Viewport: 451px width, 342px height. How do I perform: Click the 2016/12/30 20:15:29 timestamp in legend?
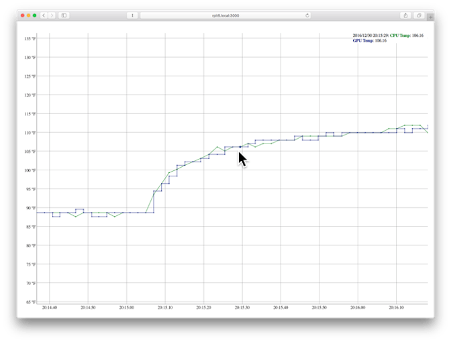pos(370,36)
